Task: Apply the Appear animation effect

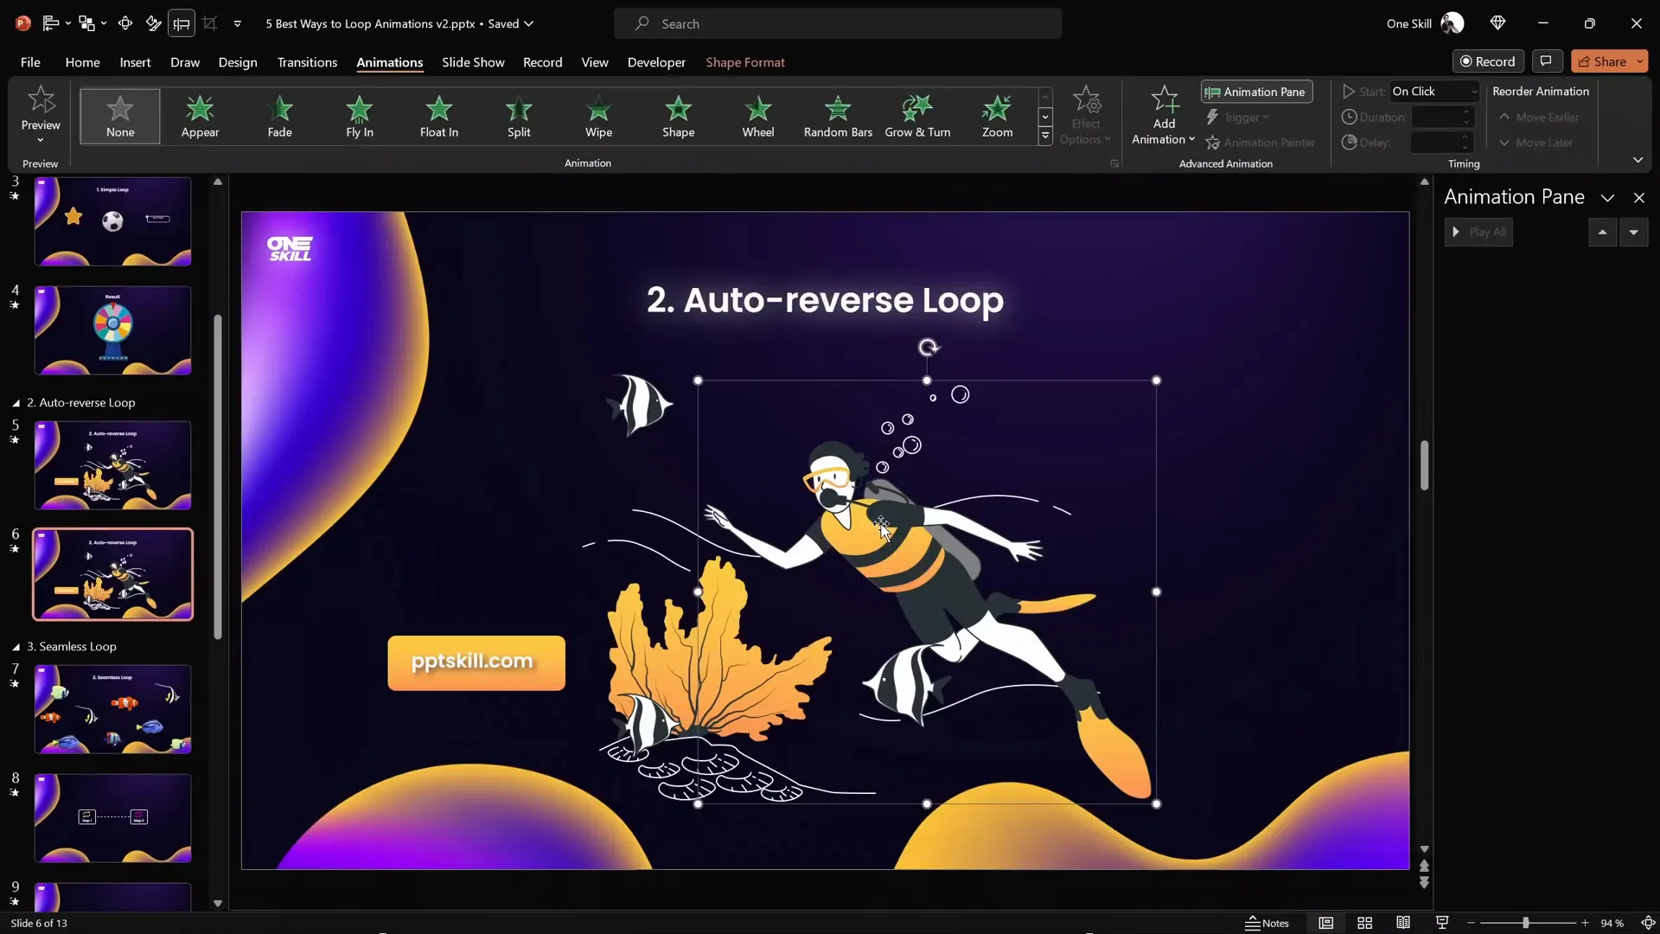Action: [x=200, y=116]
